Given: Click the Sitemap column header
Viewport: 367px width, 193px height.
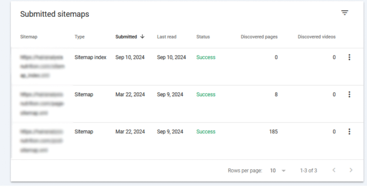Looking at the screenshot, I should pos(29,37).
